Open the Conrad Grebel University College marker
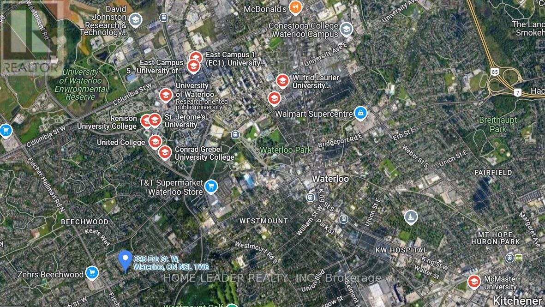 (x=165, y=152)
